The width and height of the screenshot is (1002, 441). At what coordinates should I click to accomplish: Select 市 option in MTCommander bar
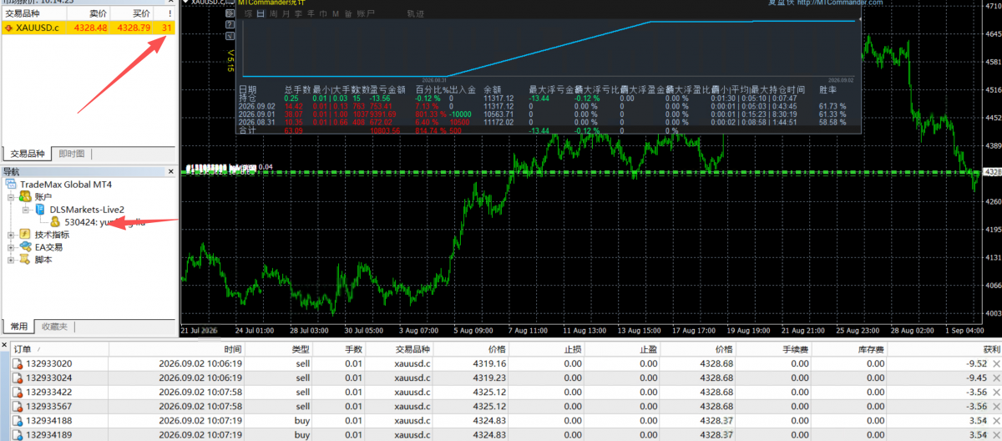[x=323, y=15]
